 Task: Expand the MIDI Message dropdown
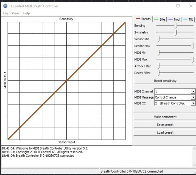pos(193,97)
